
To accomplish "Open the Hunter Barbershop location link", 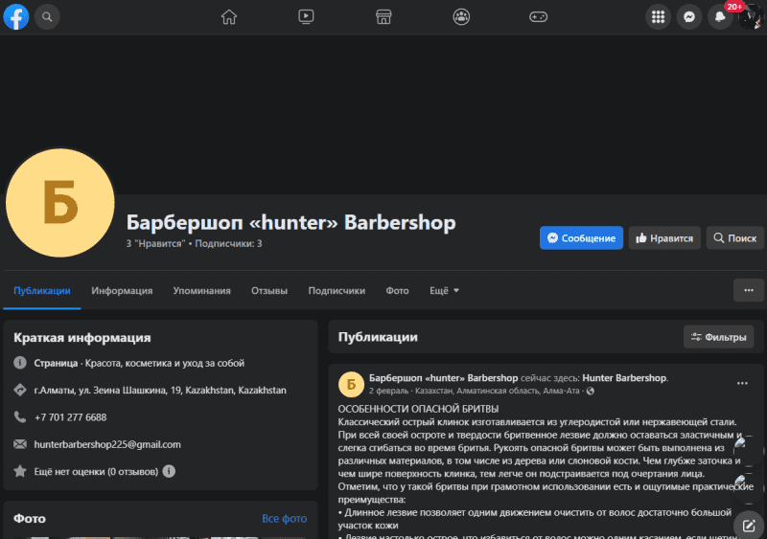I will (x=624, y=378).
